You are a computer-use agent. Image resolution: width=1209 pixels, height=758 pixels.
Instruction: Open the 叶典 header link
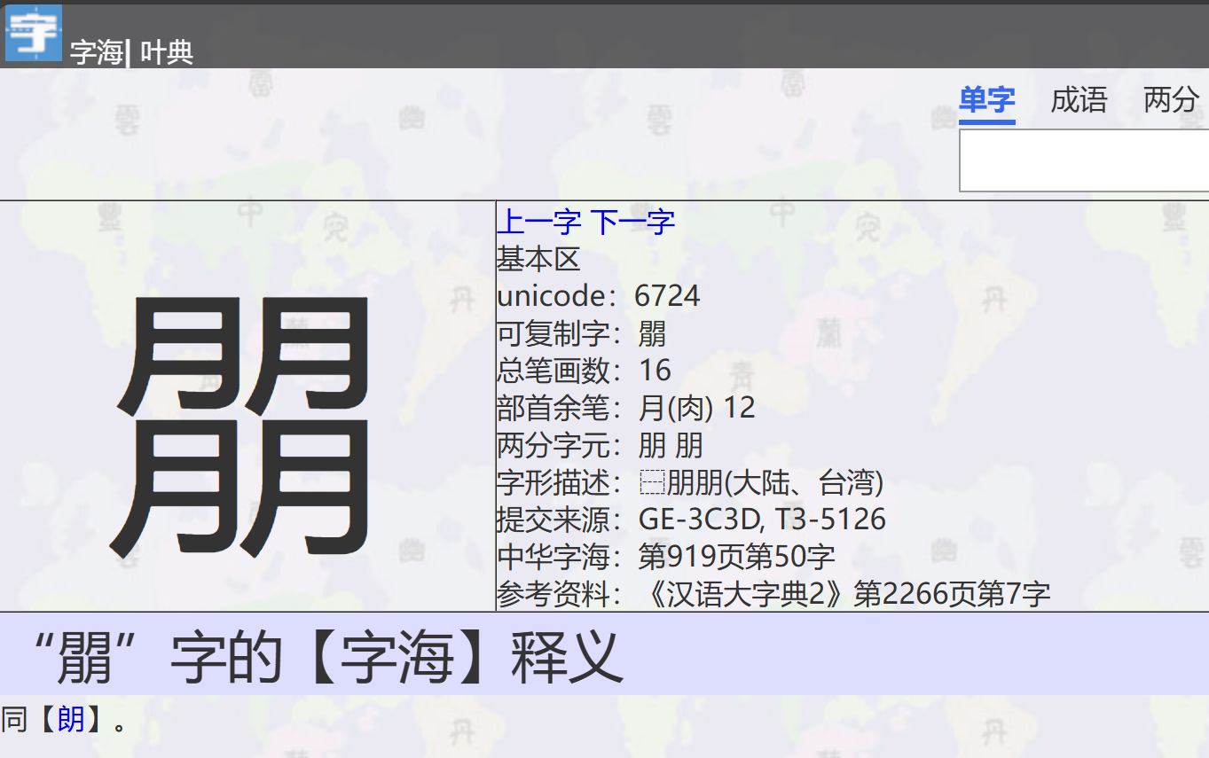coord(166,52)
